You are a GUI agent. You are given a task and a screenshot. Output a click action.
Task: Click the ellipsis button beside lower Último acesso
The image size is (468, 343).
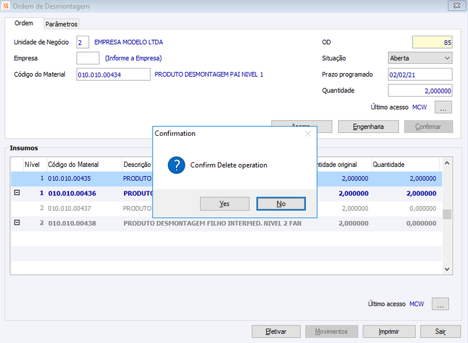(441, 304)
